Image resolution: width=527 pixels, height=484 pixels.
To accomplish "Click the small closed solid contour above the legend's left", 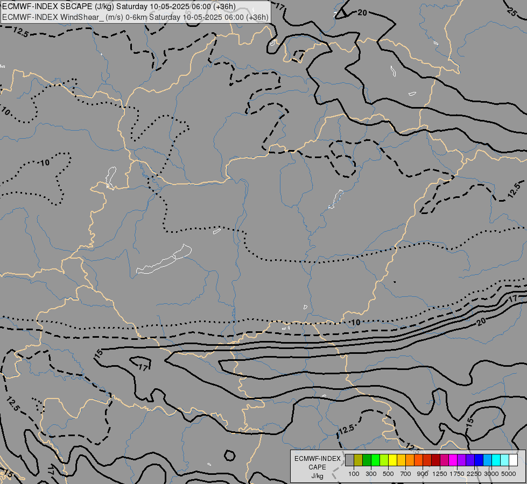I will coord(230,456).
